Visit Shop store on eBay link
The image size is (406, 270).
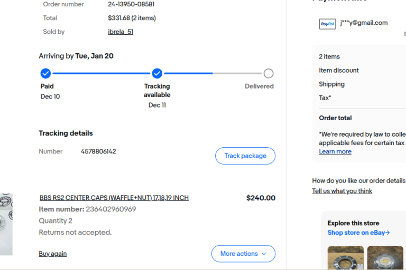[x=358, y=233]
